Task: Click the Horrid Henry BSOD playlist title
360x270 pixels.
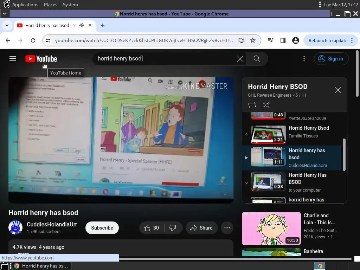Action: point(278,86)
